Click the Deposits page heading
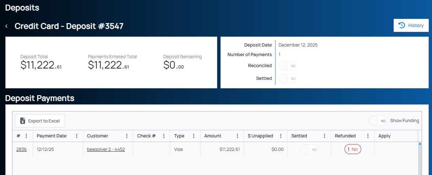The image size is (432, 175). [x=22, y=7]
